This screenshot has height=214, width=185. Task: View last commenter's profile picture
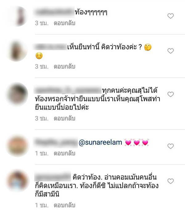17,181
